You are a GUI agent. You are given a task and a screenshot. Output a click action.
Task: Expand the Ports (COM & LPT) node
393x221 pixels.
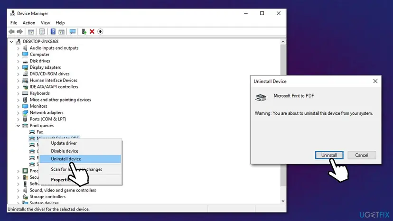(x=18, y=120)
